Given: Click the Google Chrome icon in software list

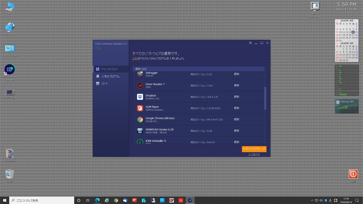Looking at the screenshot, I should point(140,119).
